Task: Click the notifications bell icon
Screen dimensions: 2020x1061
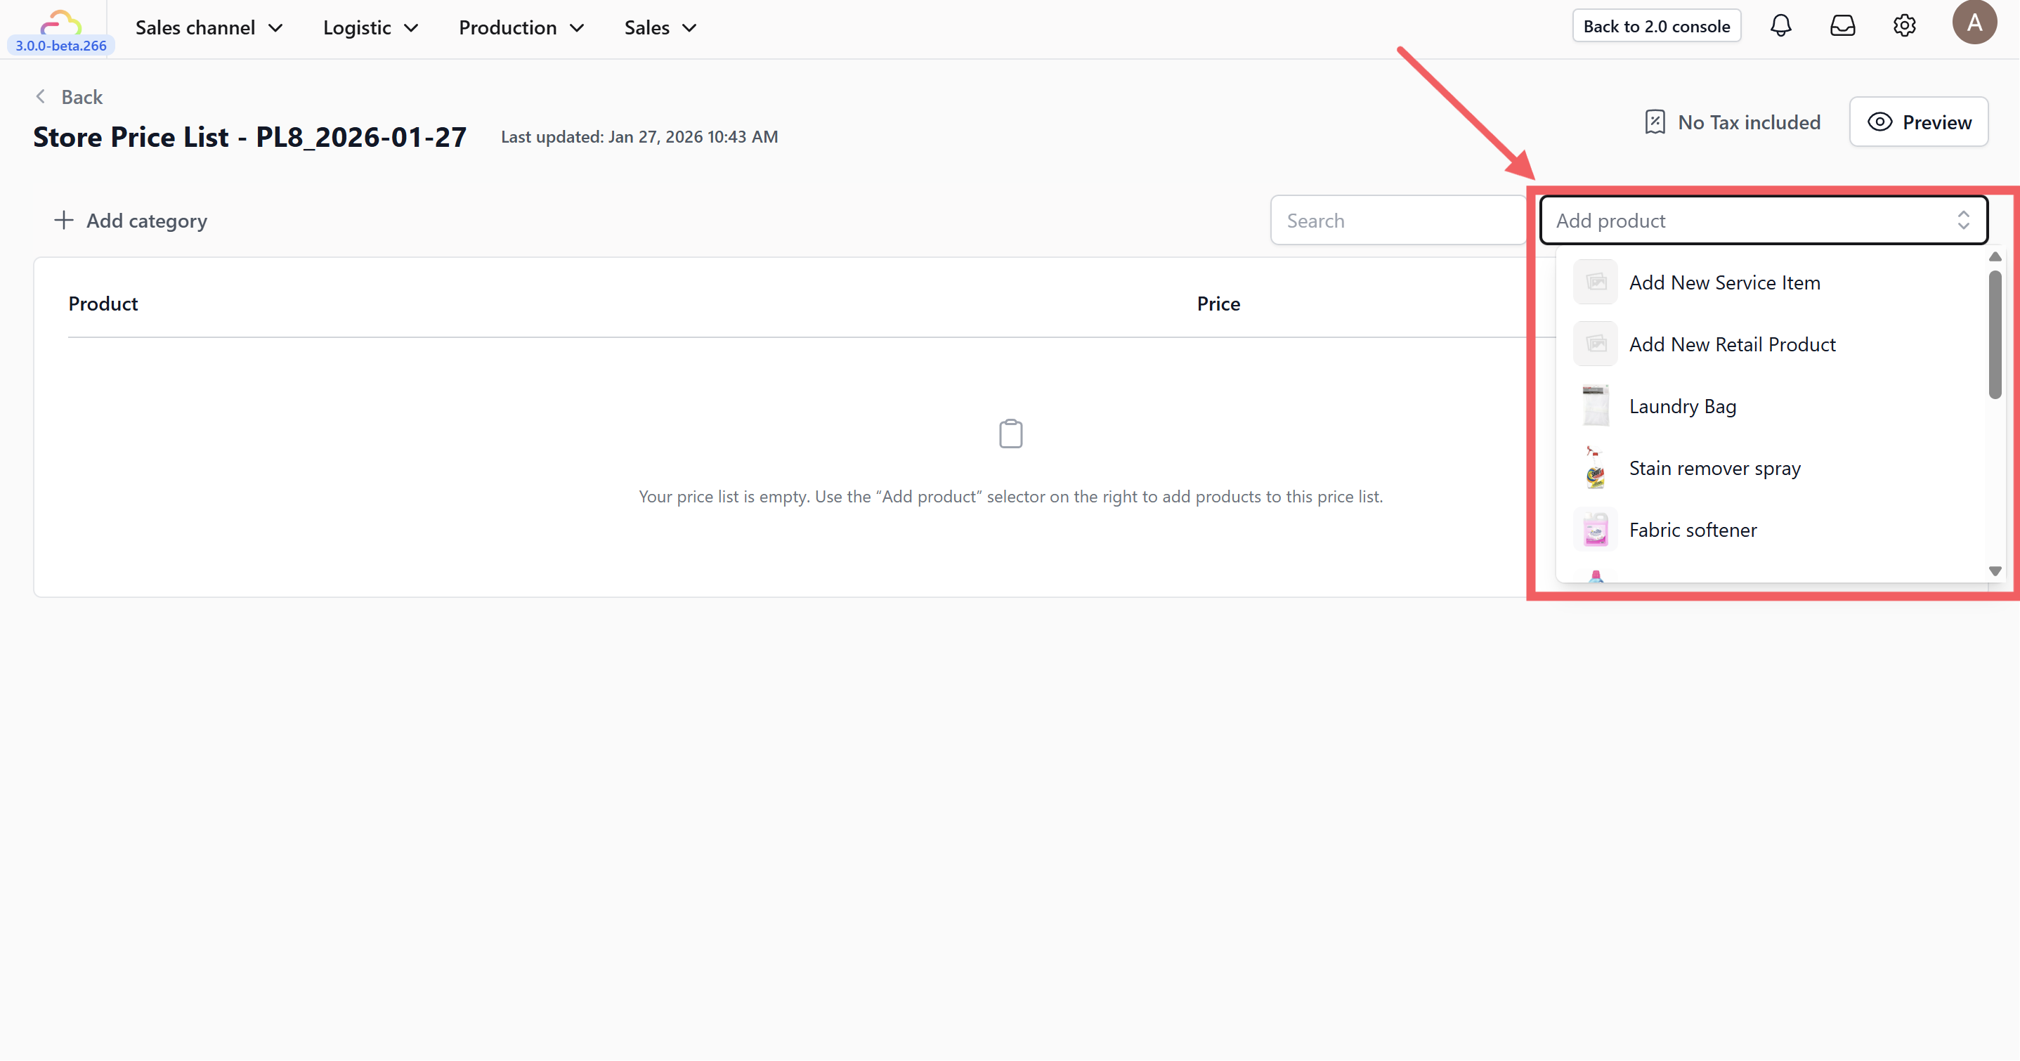Action: point(1781,26)
